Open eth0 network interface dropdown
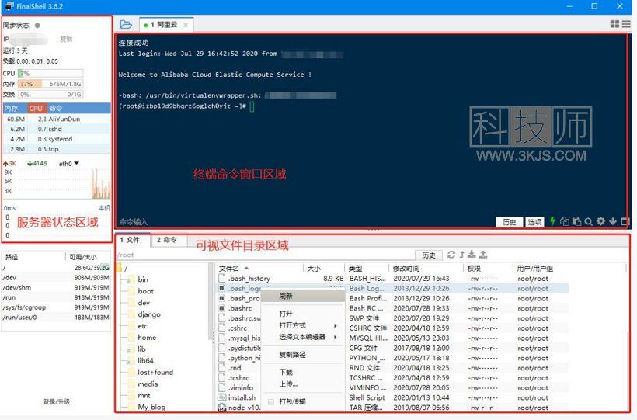Image resolution: width=637 pixels, height=420 pixels. click(69, 164)
